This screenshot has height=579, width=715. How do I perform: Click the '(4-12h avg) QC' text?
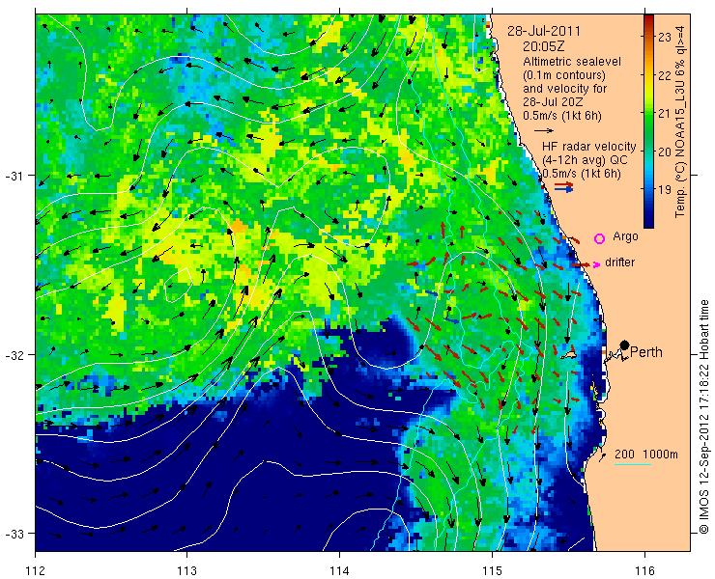point(585,160)
